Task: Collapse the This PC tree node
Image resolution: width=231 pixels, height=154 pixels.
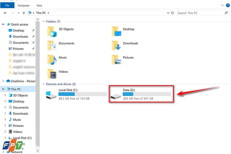Action: pos(3,89)
